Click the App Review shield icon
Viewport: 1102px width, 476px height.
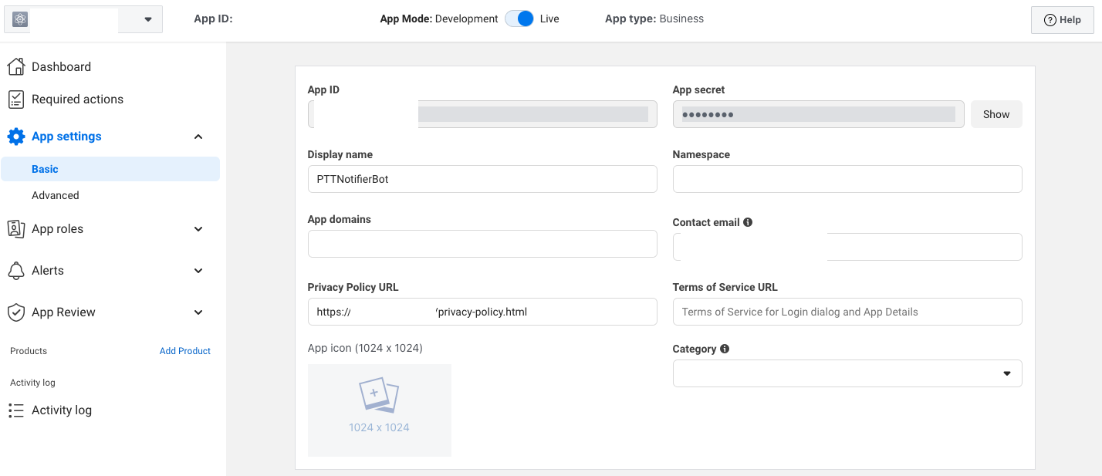point(15,312)
